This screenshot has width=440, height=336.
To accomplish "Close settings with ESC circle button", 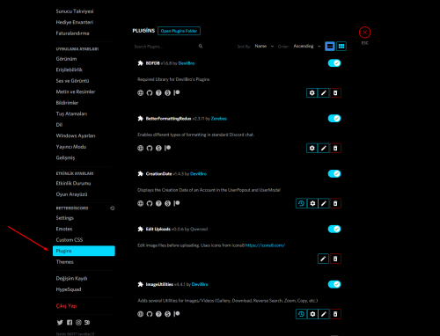I will (x=364, y=33).
